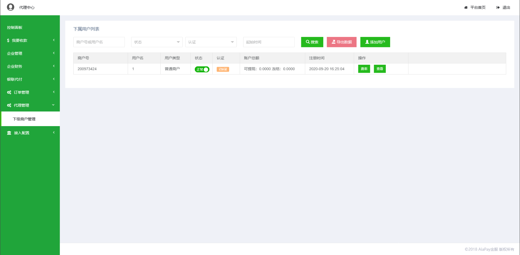Click the dollar sign icon for 我要收款
520x255 pixels.
8,40
